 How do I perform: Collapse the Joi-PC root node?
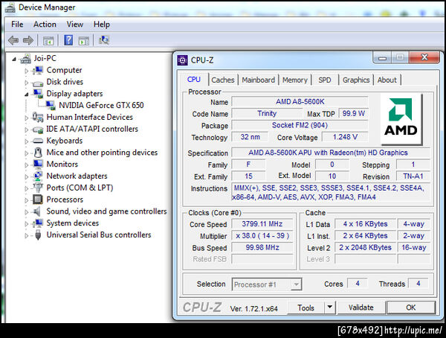[13, 60]
